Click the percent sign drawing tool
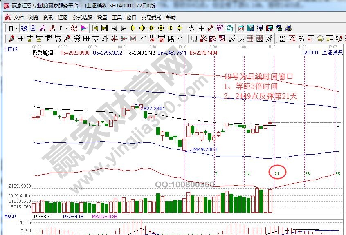This screenshot has width=346, height=235. 301,39
